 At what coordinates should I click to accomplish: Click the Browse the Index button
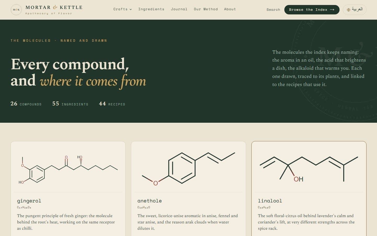tap(312, 10)
